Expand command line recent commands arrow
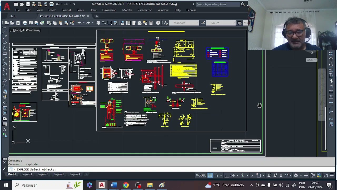The image size is (337, 190). pyautogui.click(x=14, y=169)
